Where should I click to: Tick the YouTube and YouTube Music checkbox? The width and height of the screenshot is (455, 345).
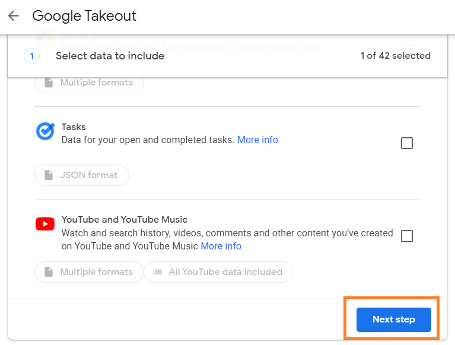click(x=407, y=236)
